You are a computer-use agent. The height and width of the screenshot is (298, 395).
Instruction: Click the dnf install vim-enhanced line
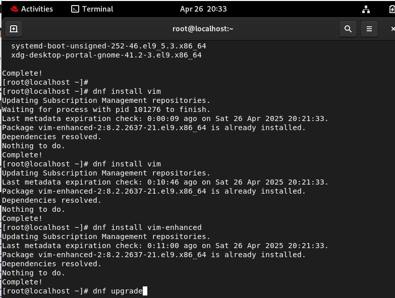click(x=102, y=227)
